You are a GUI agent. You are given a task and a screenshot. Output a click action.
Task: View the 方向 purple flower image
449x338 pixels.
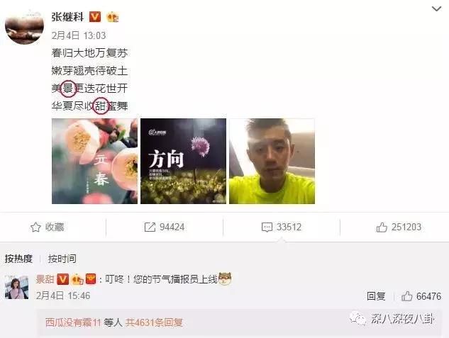coord(183,162)
